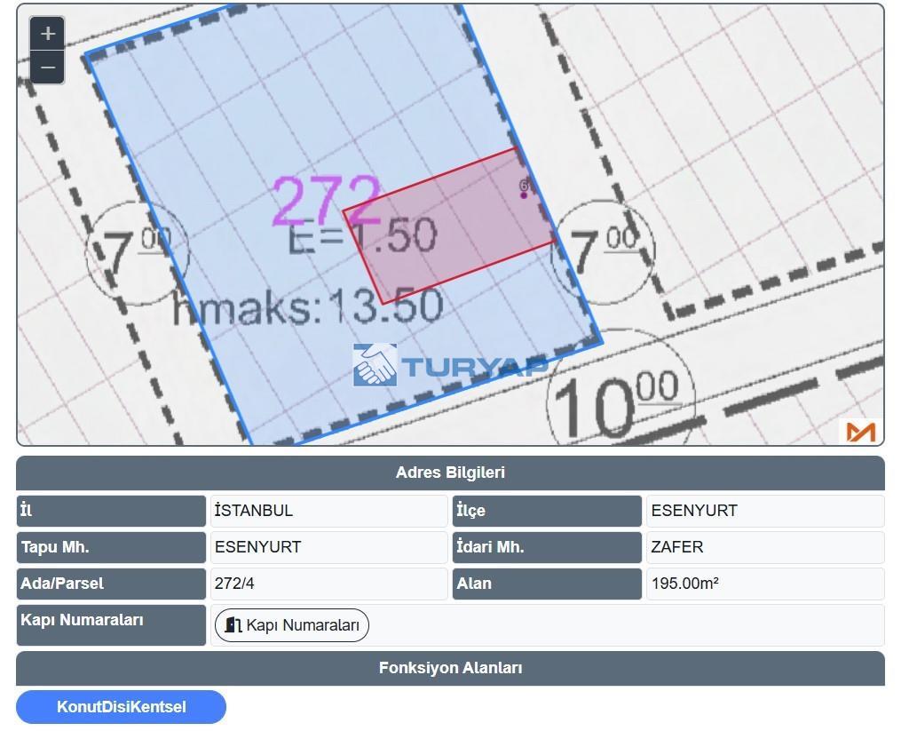
Task: Select the 272/4 Ada/Parsel value
Action: point(234,584)
